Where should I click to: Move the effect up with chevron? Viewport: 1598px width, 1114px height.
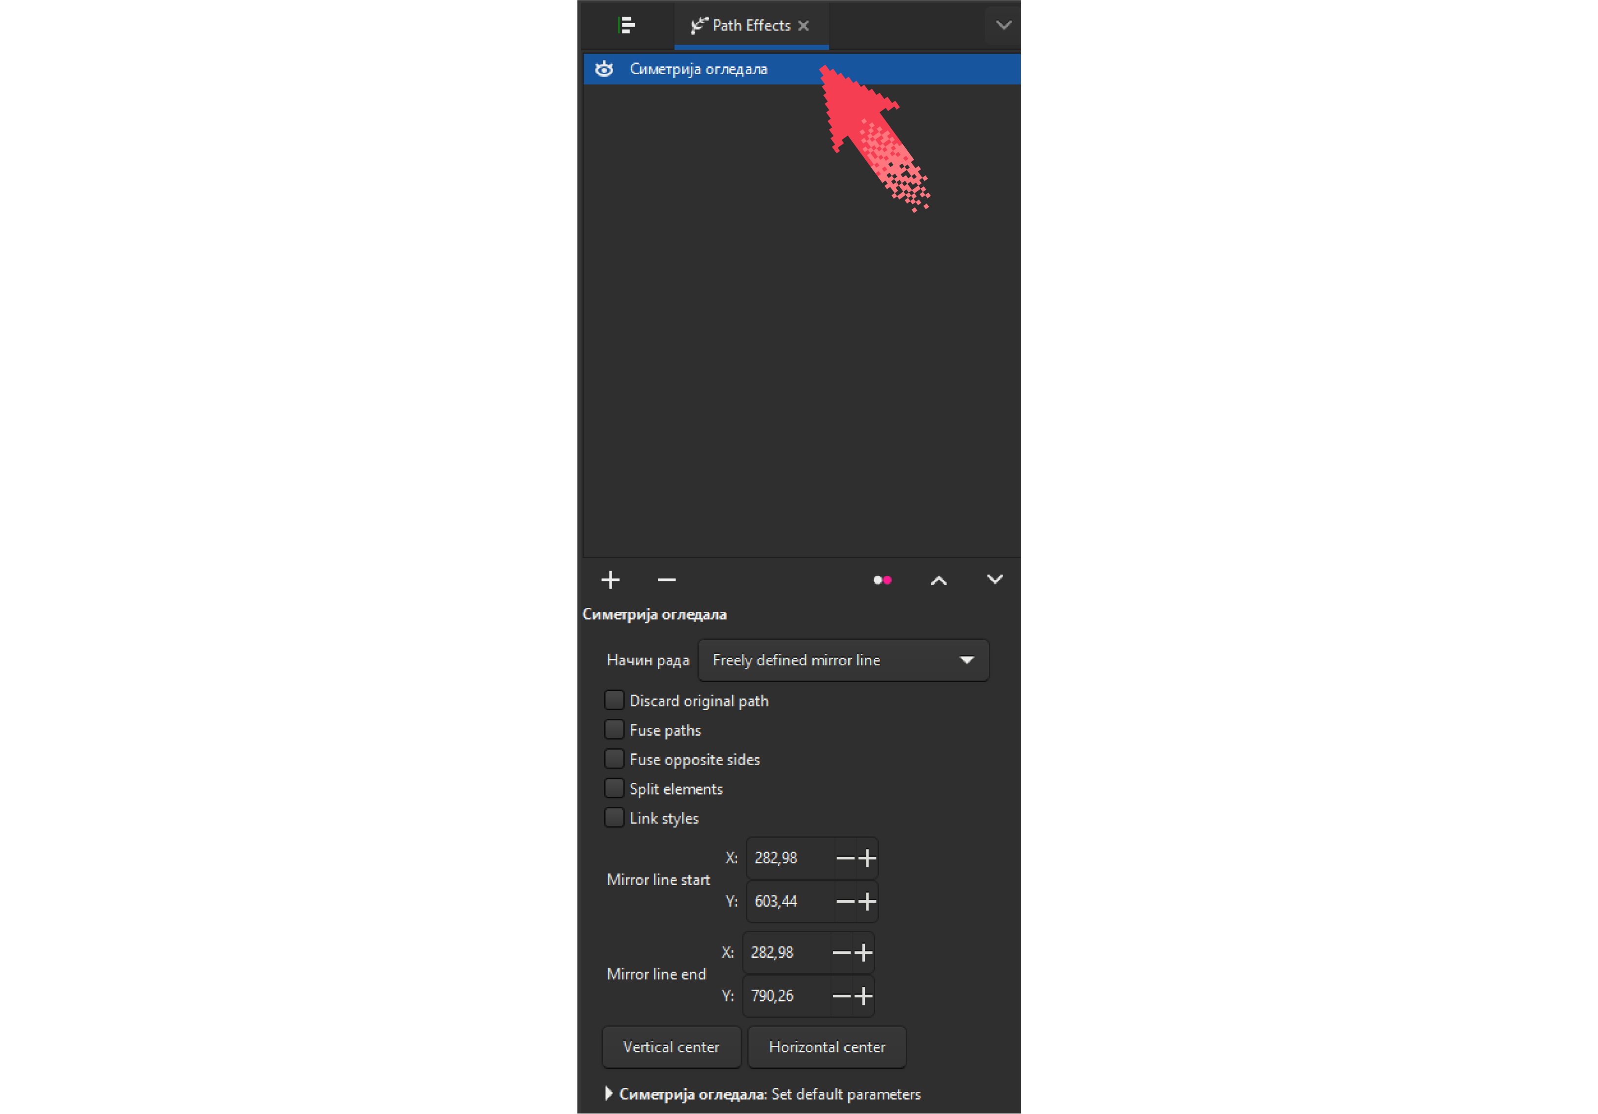coord(938,579)
